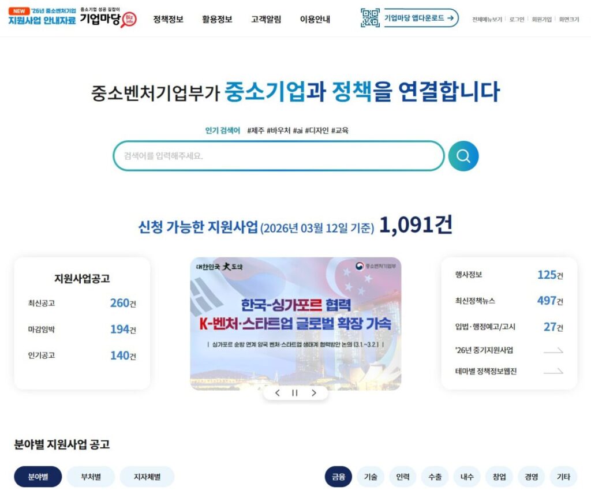The image size is (591, 498).
Task: Go back using the carousel previous arrow
Action: (x=276, y=393)
